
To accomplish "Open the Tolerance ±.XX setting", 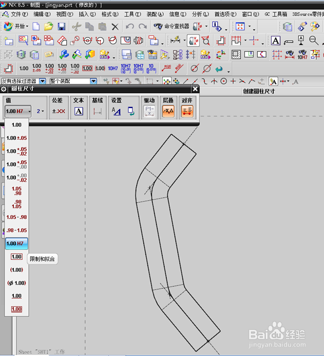I will 59,111.
